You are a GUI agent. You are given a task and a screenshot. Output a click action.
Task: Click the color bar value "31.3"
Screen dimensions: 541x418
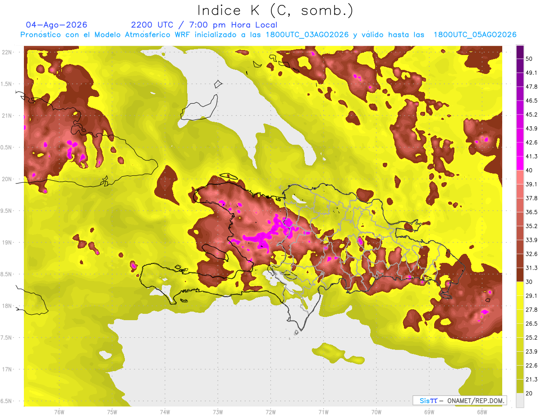pyautogui.click(x=532, y=268)
